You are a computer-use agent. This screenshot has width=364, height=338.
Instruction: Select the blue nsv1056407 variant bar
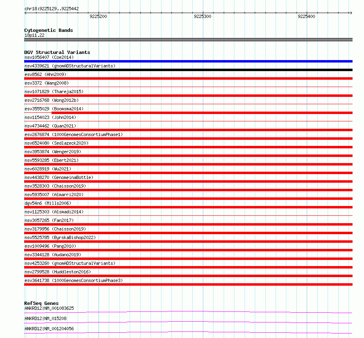(x=188, y=61)
